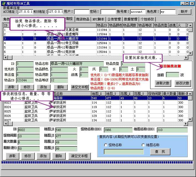196x177 pixels.
Task: Click the 物品名称 text field
Action: (77, 64)
